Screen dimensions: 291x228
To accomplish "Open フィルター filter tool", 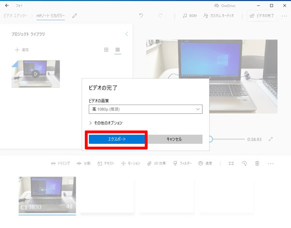I will (x=182, y=163).
